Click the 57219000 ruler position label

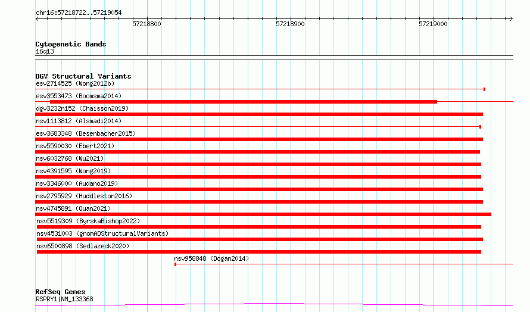click(x=433, y=24)
